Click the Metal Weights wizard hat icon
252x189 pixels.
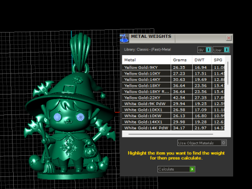click(124, 38)
